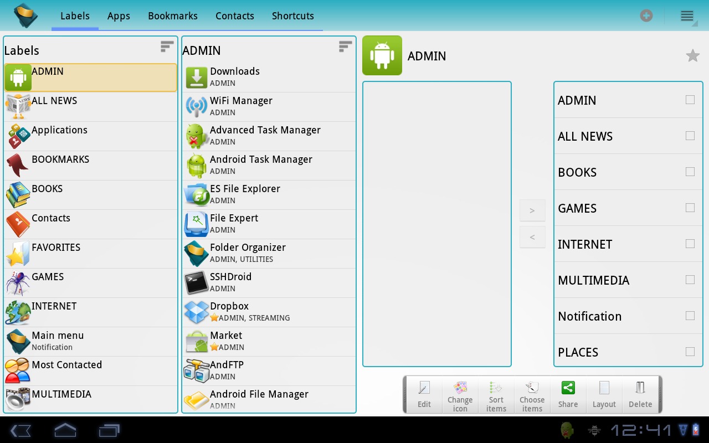The image size is (709, 443).
Task: Click the Edit toolbar button
Action: 424,395
